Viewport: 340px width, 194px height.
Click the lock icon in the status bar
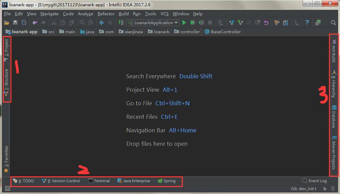[x=325, y=189]
